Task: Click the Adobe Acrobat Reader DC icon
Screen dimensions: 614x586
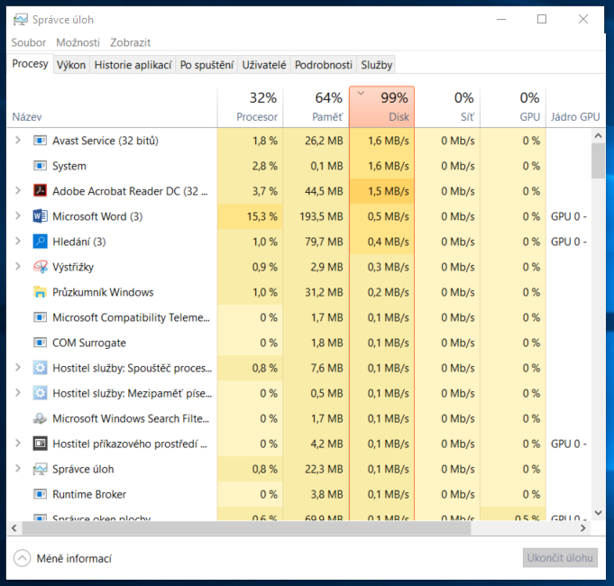Action: click(40, 191)
